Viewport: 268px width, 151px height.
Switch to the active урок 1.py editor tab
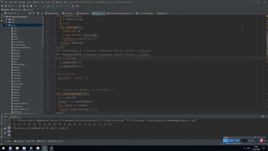coord(99,13)
